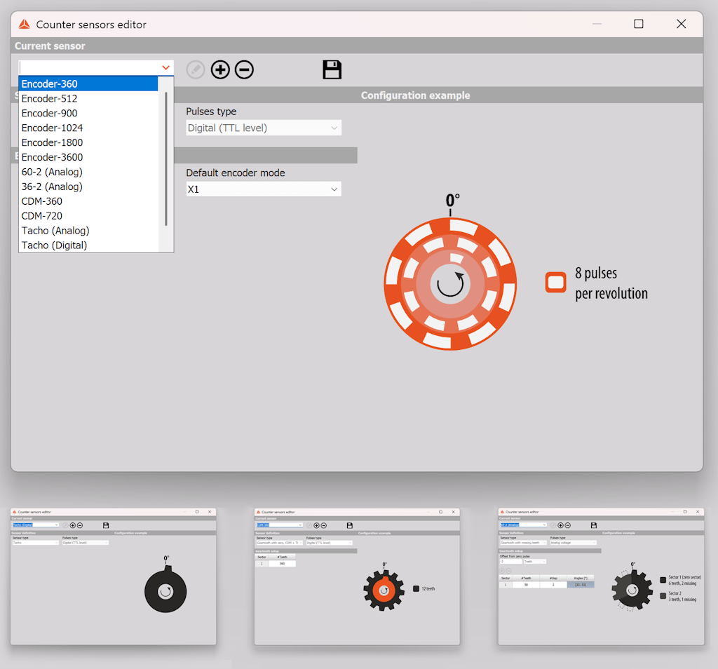Choose Encoder-900 in the sensor list
The image size is (718, 669).
(88, 113)
